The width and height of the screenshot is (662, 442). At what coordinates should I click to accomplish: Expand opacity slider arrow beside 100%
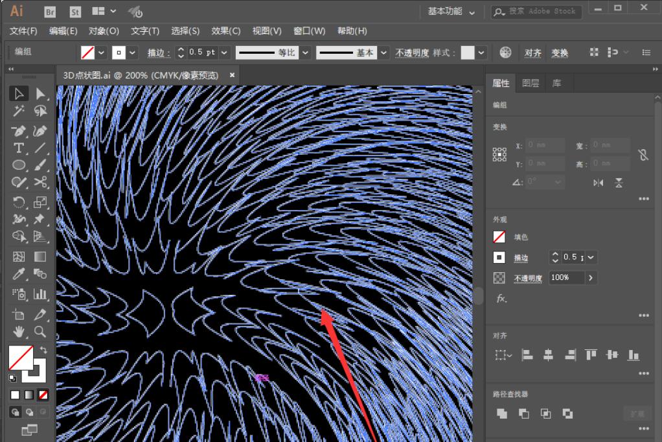(591, 277)
